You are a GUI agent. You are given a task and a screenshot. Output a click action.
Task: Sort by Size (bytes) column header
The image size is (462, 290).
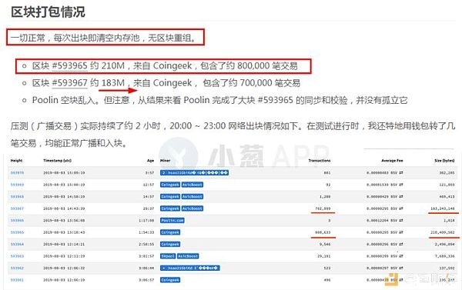point(444,161)
